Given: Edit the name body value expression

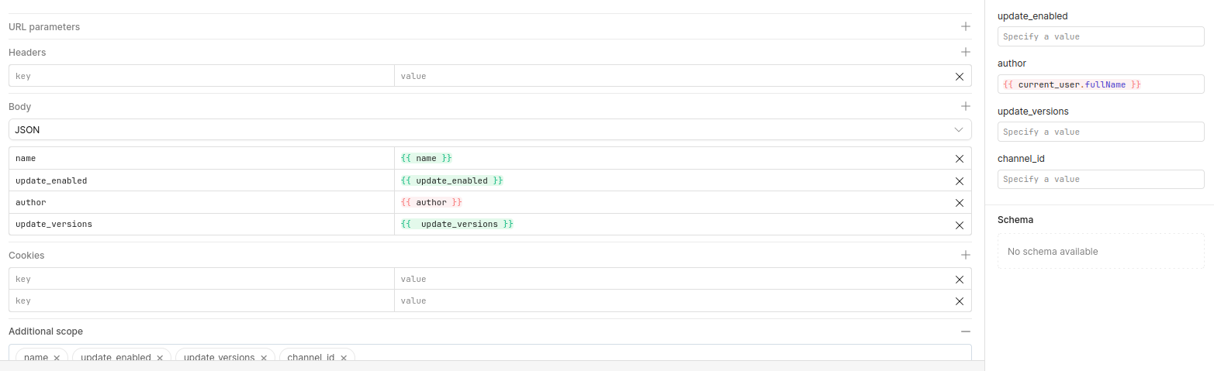Looking at the screenshot, I should click(675, 158).
